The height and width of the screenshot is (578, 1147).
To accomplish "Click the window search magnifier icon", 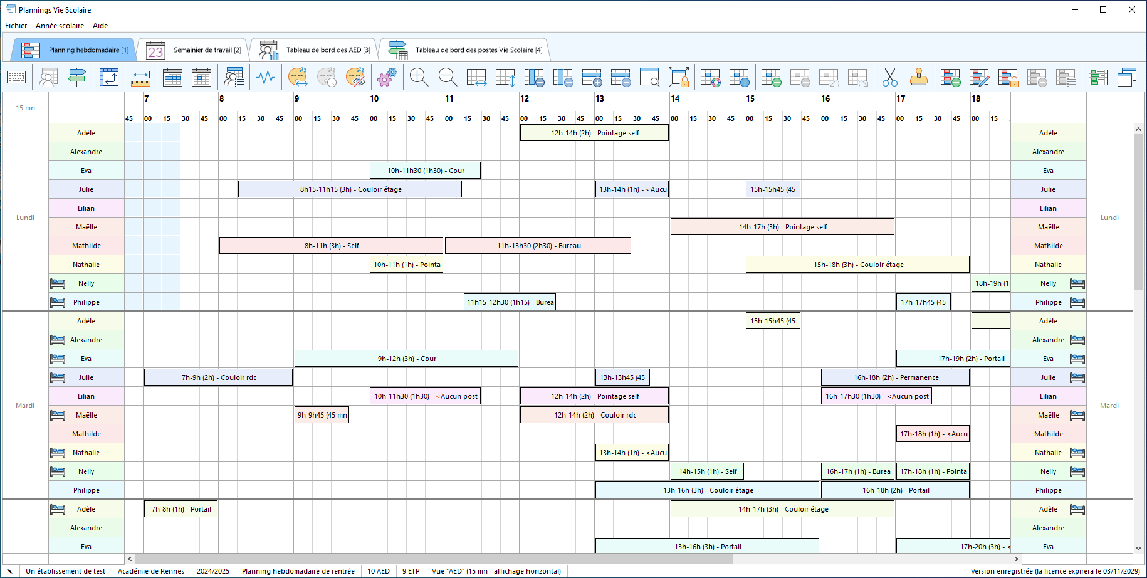I will [x=649, y=77].
